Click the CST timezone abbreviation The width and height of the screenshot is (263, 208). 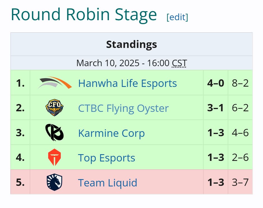click(179, 63)
